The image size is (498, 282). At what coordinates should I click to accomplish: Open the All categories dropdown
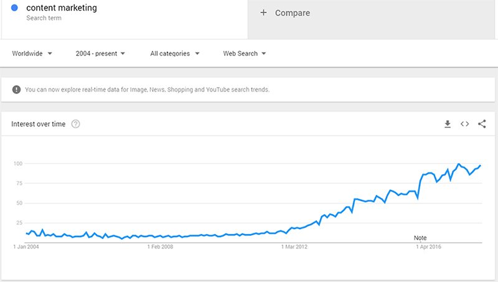coord(175,54)
